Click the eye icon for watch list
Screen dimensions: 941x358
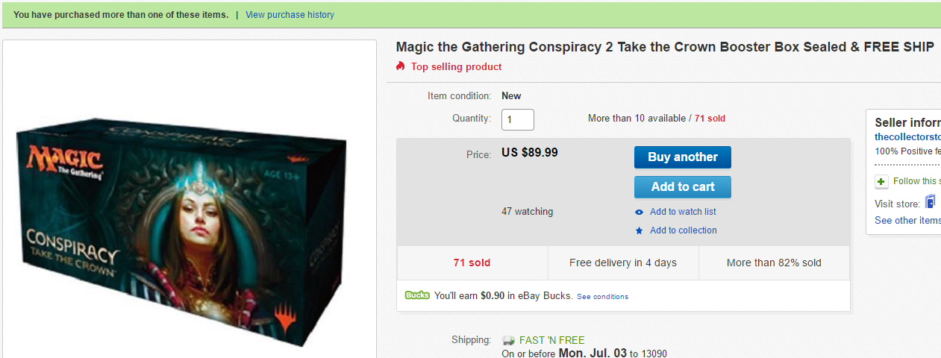coord(639,212)
